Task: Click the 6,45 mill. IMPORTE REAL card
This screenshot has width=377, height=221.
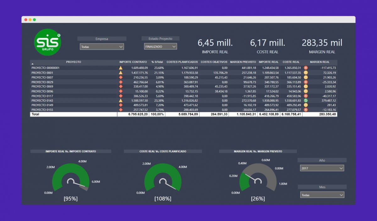Action: pyautogui.click(x=215, y=46)
